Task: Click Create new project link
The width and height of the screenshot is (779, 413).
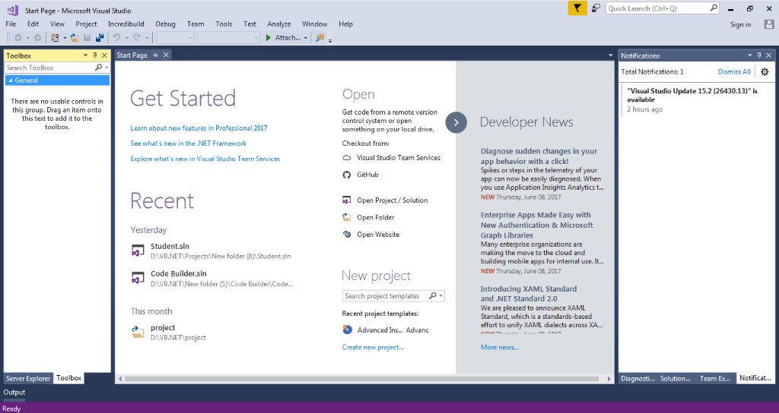Action: coord(373,347)
